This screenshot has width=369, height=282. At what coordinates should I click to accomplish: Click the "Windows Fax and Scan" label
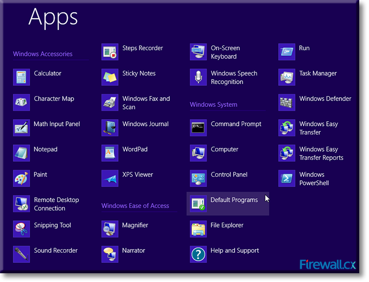pos(146,103)
